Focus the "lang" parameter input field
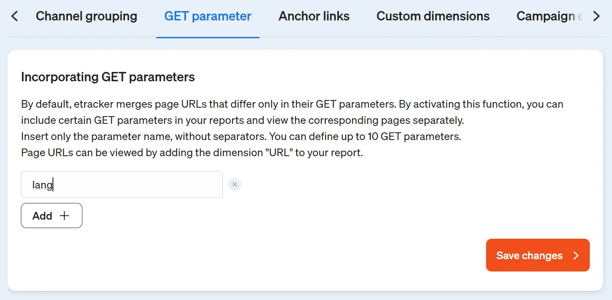 (x=122, y=185)
